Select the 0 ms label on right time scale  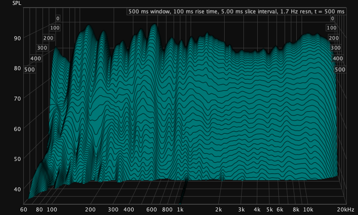click(332, 18)
